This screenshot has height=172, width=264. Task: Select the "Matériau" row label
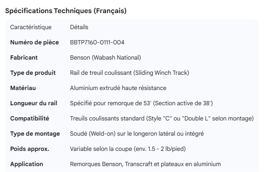[x=23, y=88]
